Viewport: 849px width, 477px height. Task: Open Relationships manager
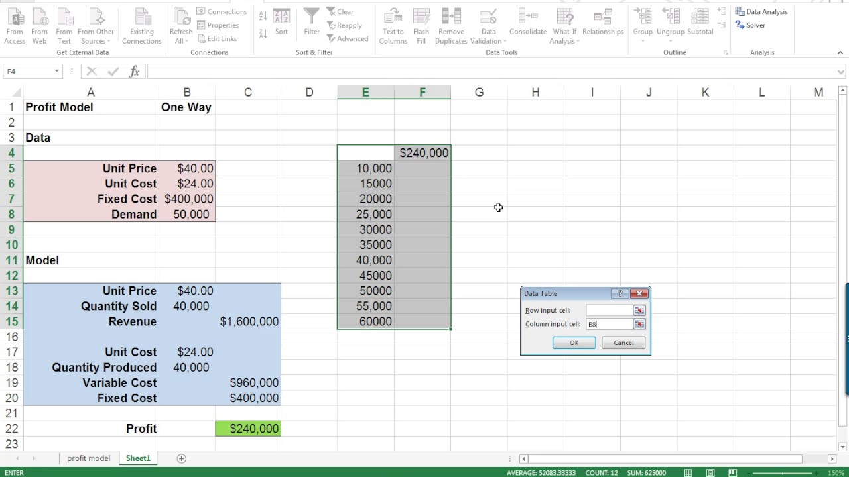603,23
